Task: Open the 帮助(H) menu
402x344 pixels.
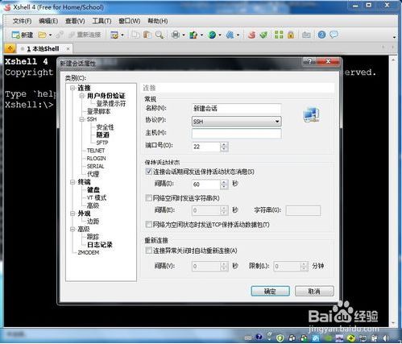Action: pos(158,21)
